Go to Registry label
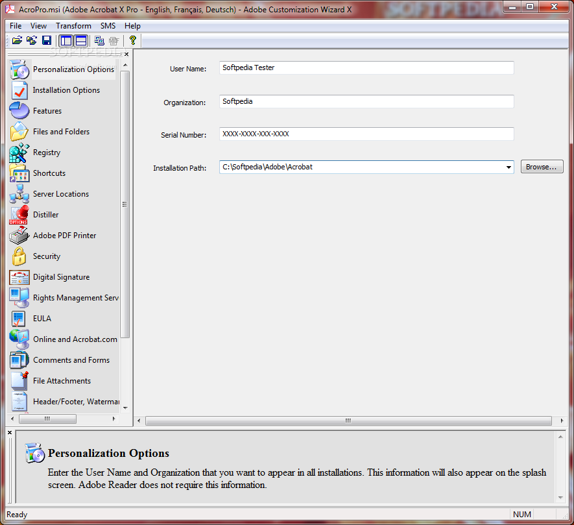This screenshot has width=574, height=525. coord(47,153)
